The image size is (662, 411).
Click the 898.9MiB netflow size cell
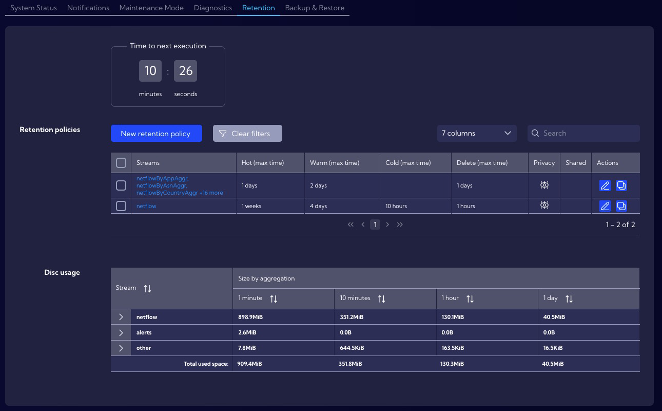click(x=284, y=317)
